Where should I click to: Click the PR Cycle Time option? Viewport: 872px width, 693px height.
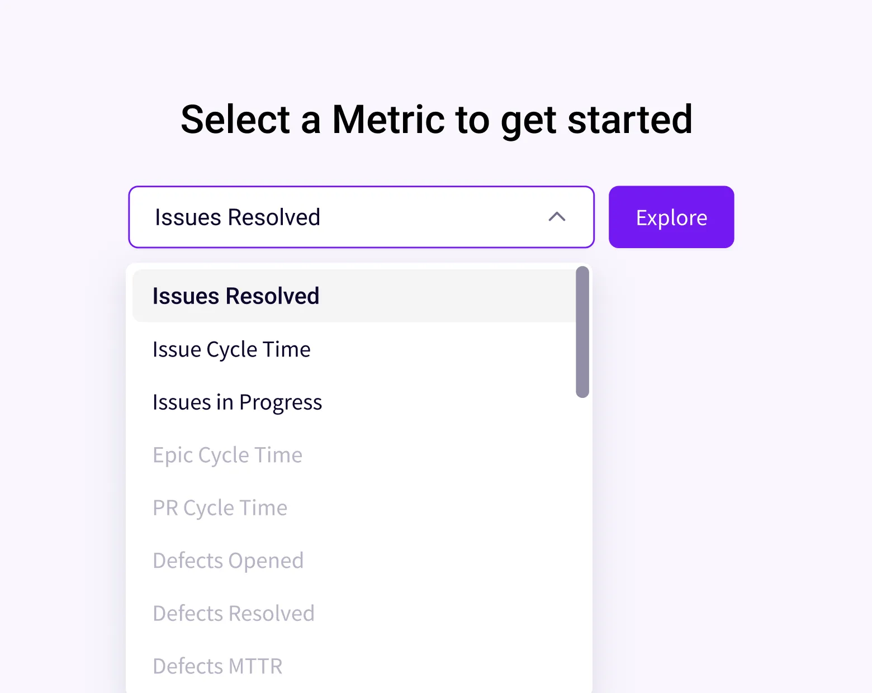[220, 507]
